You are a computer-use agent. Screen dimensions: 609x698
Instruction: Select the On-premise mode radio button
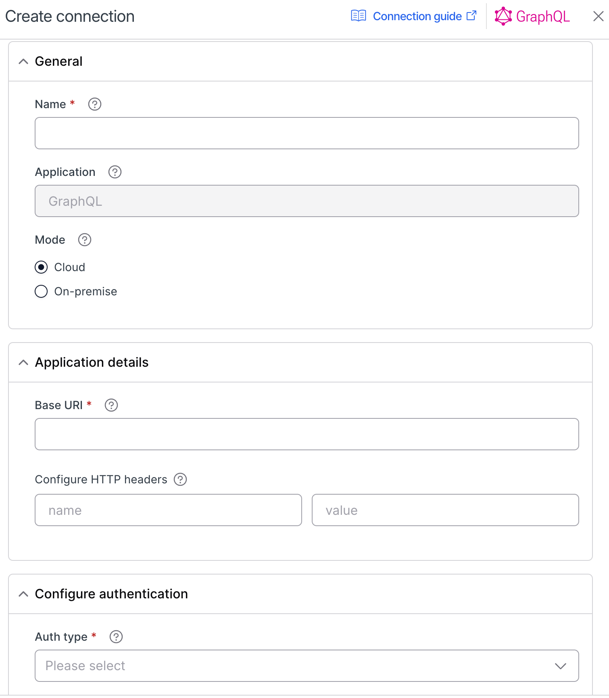41,291
